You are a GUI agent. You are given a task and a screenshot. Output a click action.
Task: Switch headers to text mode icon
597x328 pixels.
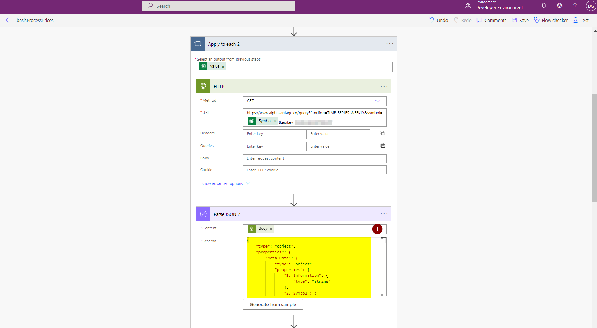click(x=382, y=133)
